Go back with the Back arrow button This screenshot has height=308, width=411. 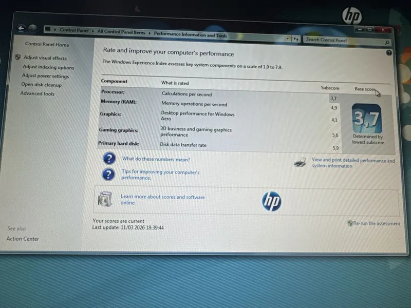pyautogui.click(x=21, y=28)
